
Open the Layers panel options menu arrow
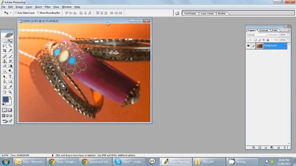(x=289, y=30)
